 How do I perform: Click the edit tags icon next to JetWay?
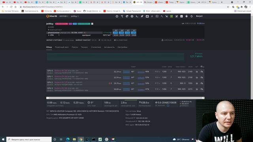coord(92,24)
